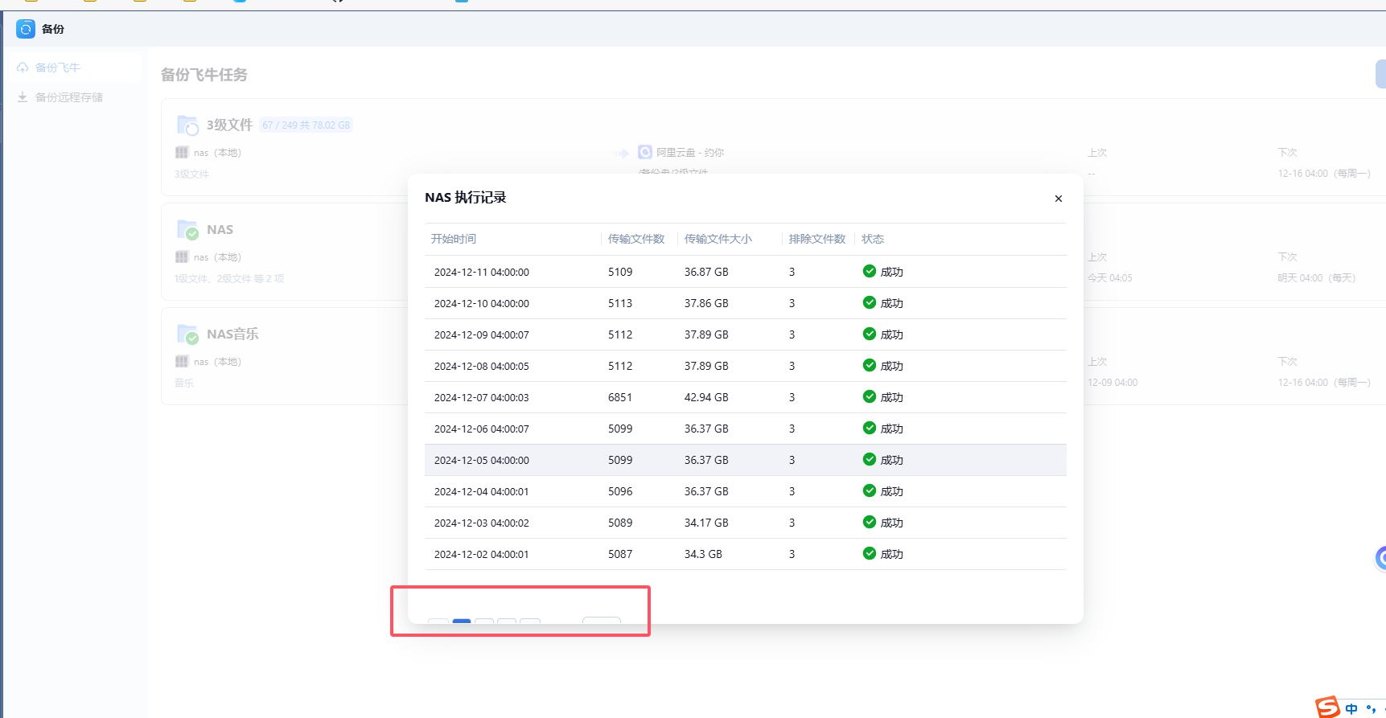Click the nas storage icon under 3级文件
Image resolution: width=1386 pixels, height=718 pixels.
[182, 152]
